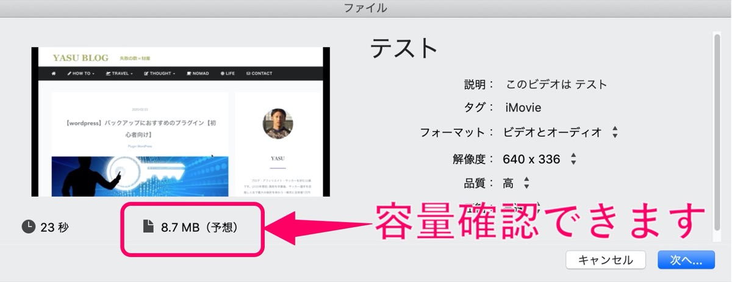Open the 品質 dropdown set to 高
The width and height of the screenshot is (732, 282).
(x=516, y=183)
